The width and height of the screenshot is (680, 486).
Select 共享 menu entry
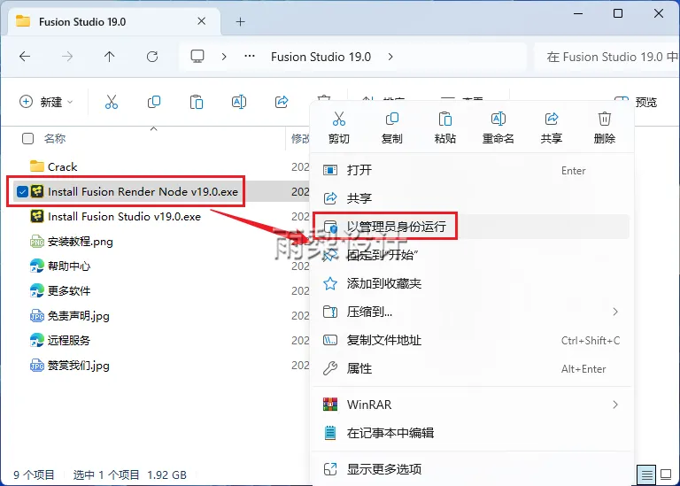471,198
